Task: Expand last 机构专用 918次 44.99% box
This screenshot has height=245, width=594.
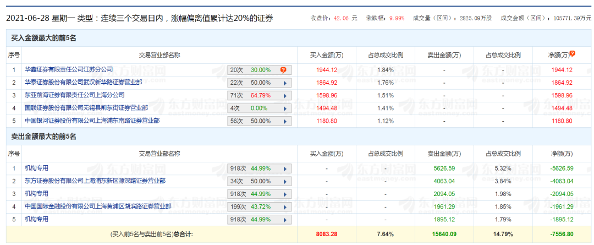Action: click(259, 219)
